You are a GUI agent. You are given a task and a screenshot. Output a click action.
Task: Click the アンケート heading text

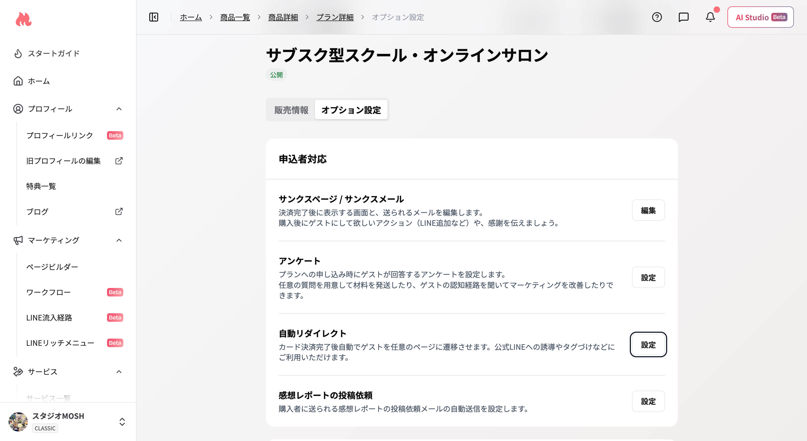click(x=299, y=261)
